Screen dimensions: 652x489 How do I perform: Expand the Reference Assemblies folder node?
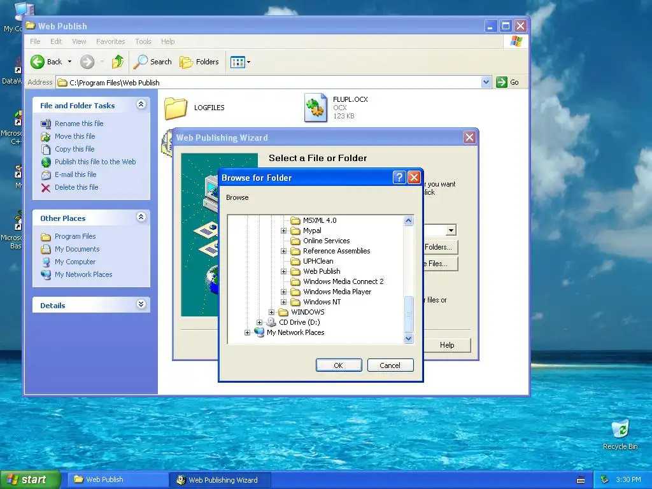[x=283, y=251]
